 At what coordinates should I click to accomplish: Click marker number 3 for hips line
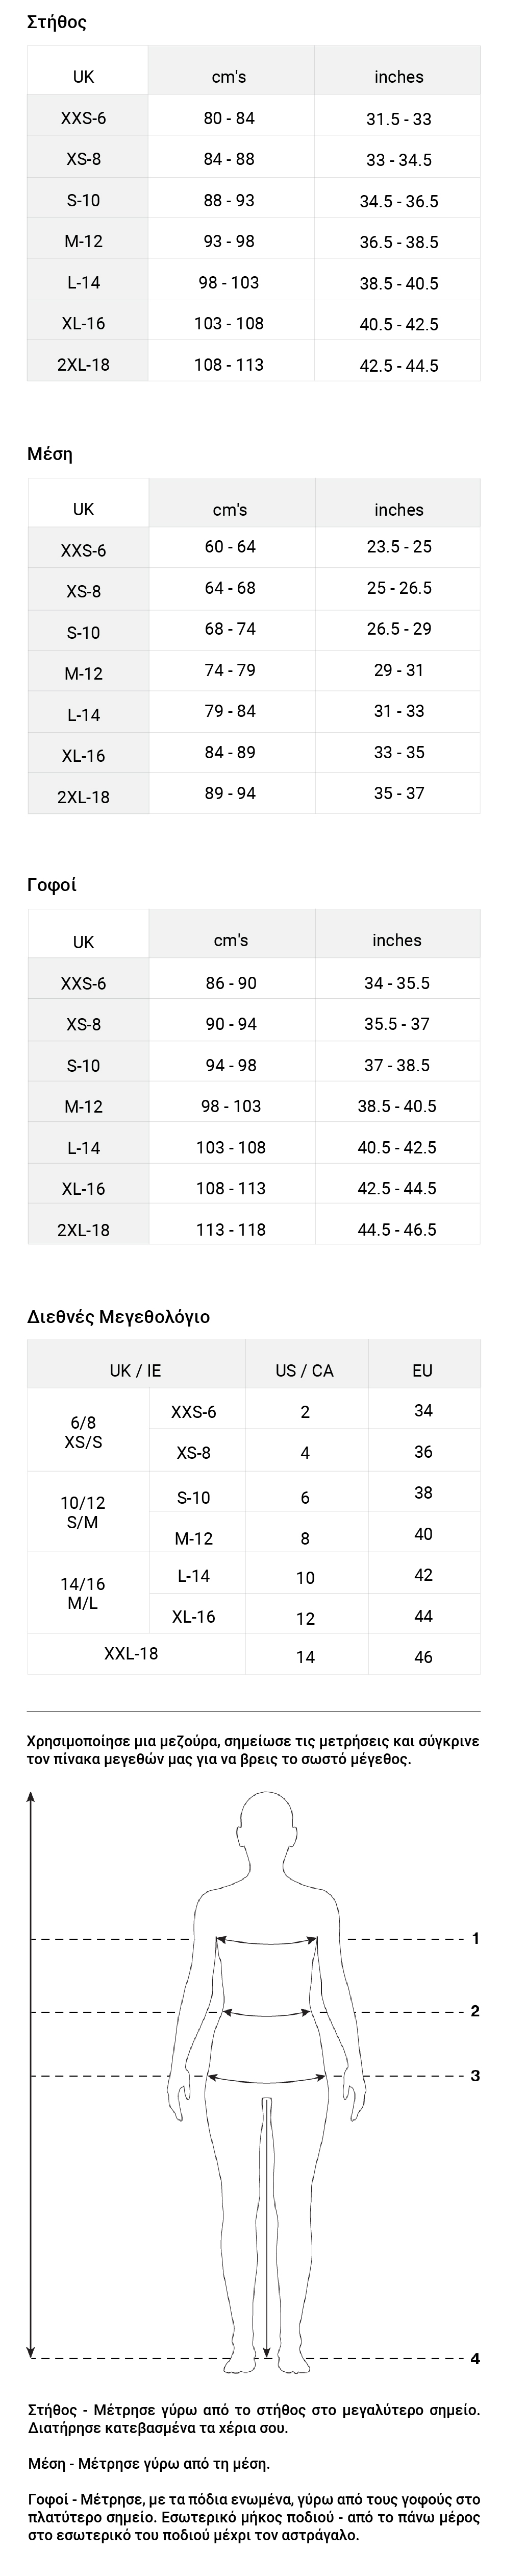475,2076
